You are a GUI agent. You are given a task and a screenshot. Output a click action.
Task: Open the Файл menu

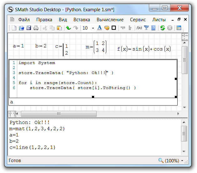[24, 19]
